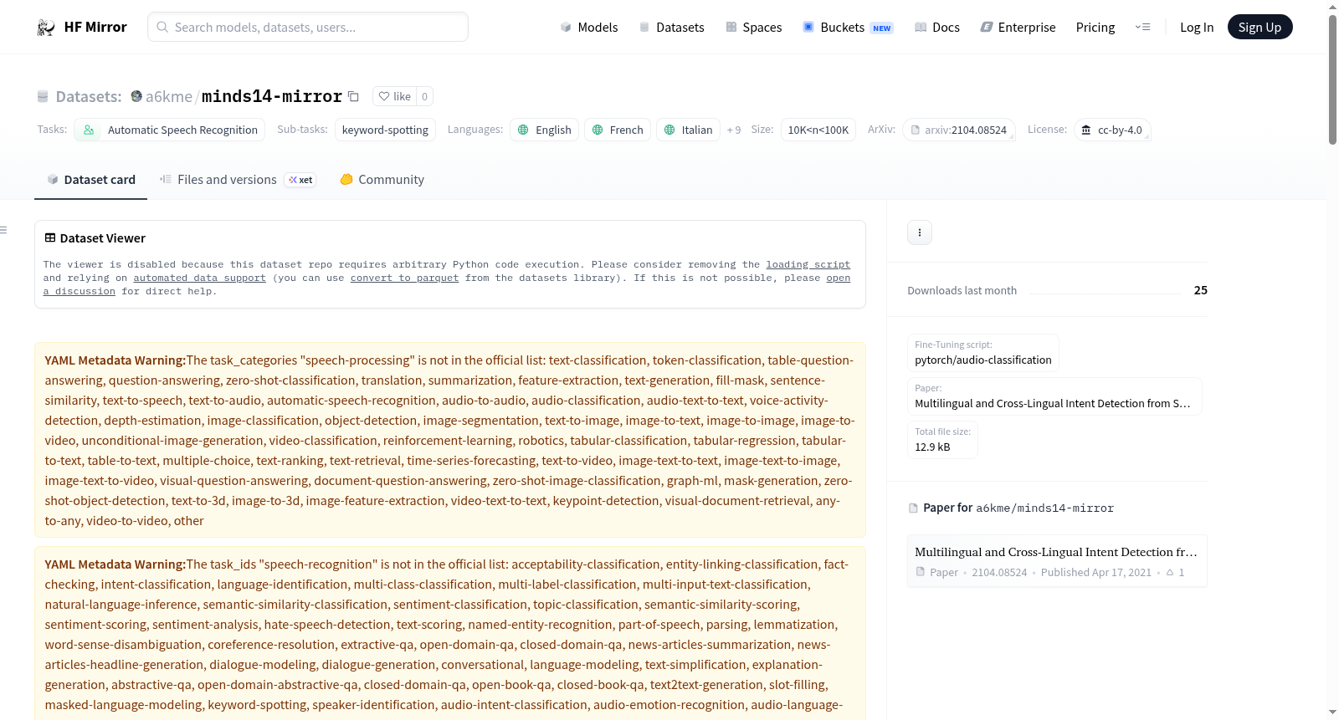1339x720 pixels.
Task: Open the Datasets nav item
Action: tap(672, 27)
